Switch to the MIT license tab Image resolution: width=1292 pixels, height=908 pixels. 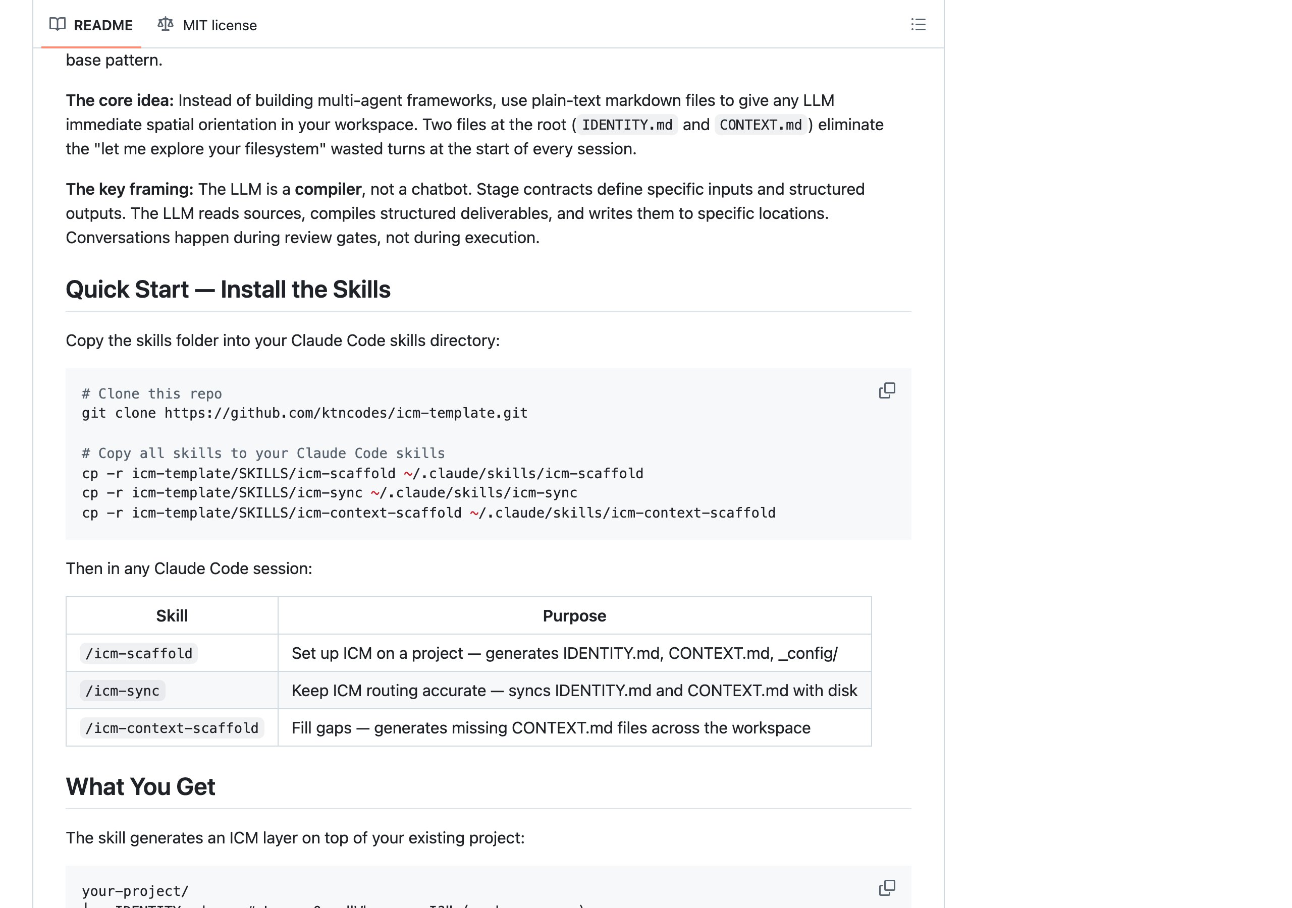coord(207,25)
